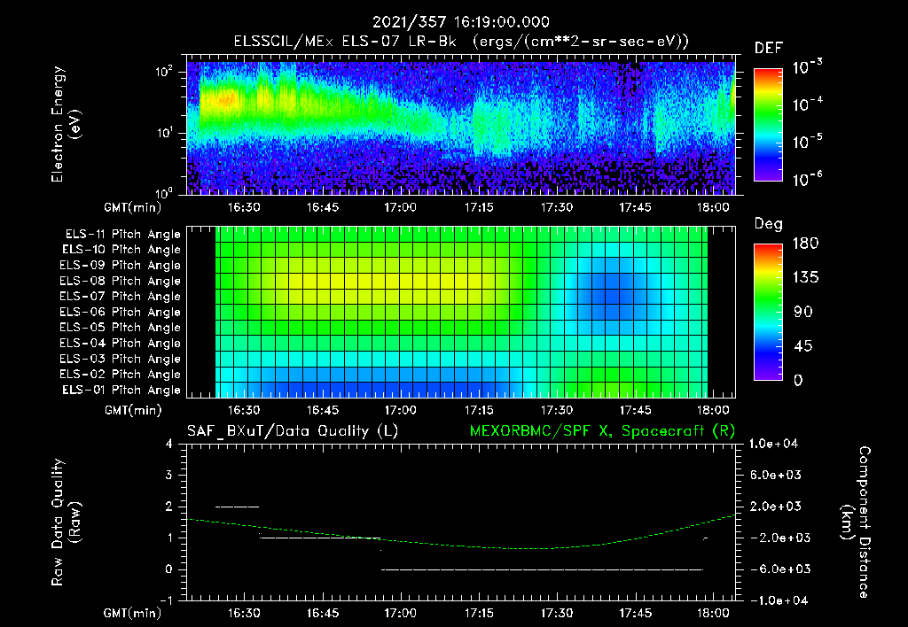Click the 10^-3 tick on DEF colorbar

coord(807,67)
